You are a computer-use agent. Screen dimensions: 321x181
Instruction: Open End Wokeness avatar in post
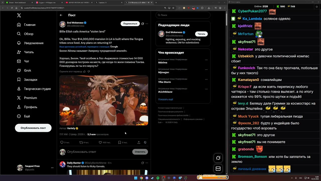tap(62, 24)
